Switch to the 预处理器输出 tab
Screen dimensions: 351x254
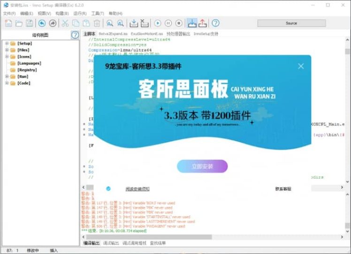coord(178,34)
